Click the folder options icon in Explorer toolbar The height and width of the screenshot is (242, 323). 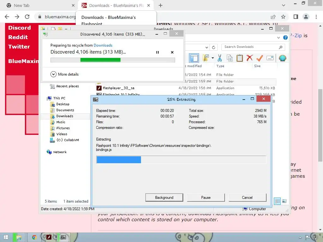coord(206,58)
